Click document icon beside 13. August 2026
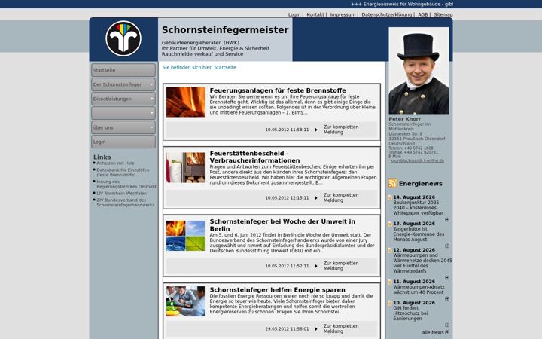This screenshot has width=542, height=339. 390,224
